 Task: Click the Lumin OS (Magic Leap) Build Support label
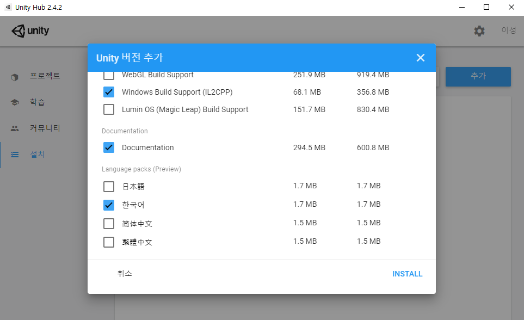[x=185, y=109]
